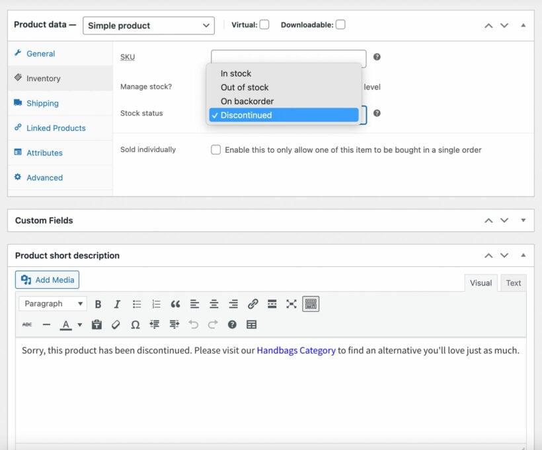This screenshot has width=542, height=450.
Task: Move Product data panel up
Action: 488,26
